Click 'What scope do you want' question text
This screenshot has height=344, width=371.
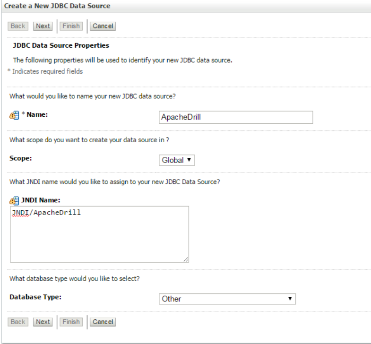pyautogui.click(x=89, y=140)
